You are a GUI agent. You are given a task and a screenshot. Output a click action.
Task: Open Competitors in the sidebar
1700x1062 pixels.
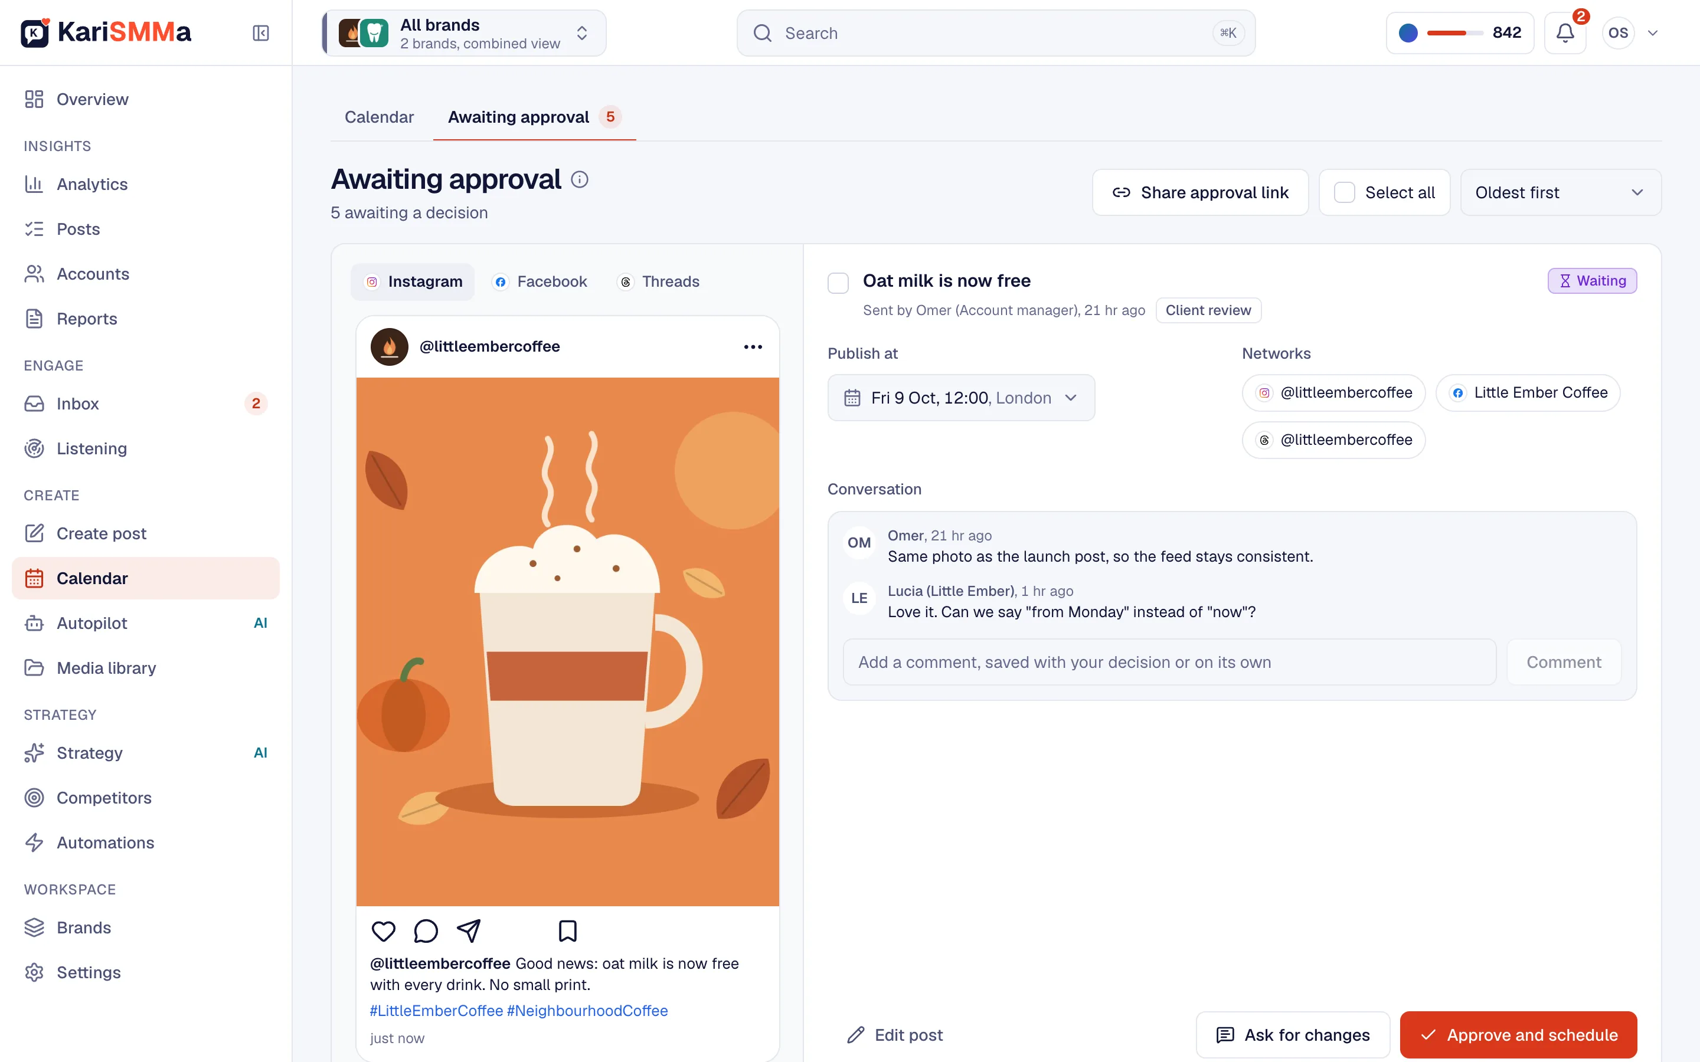[x=145, y=798]
